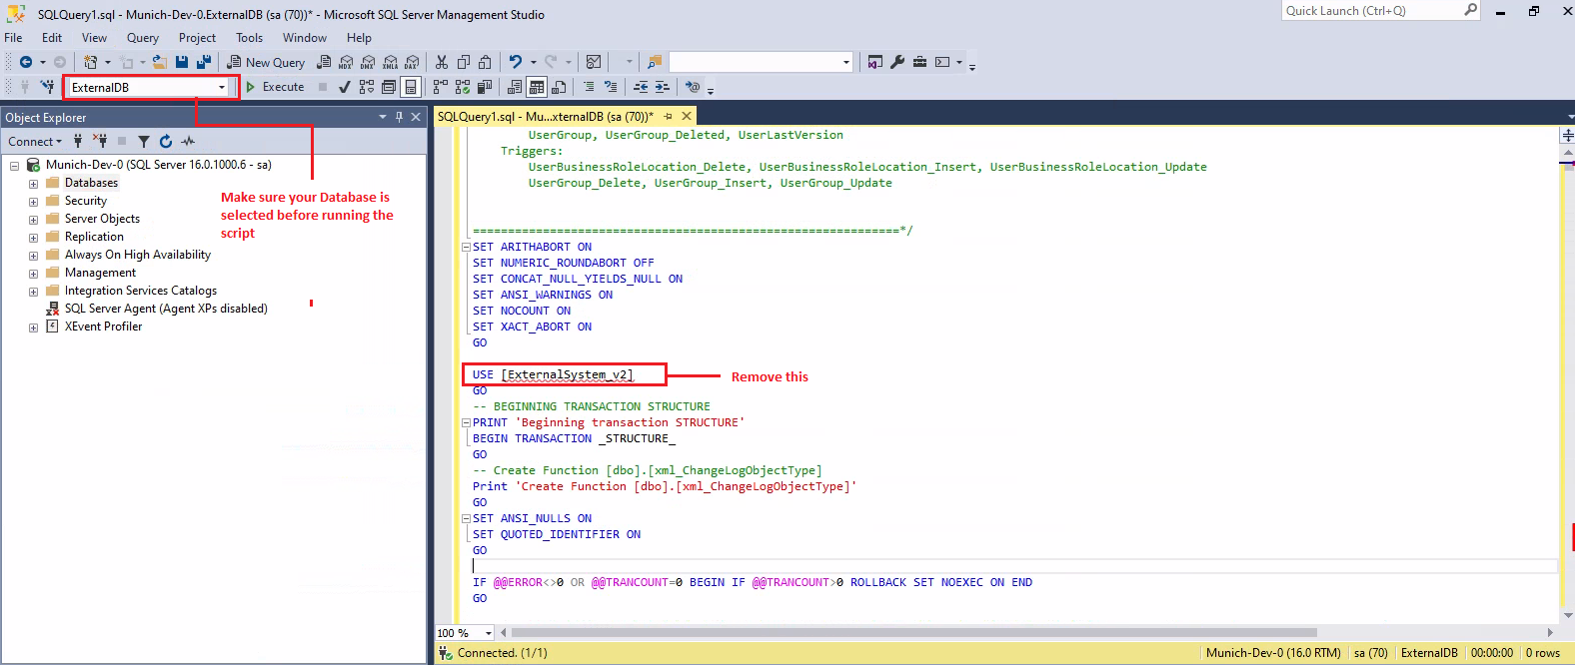Click the Open File folder icon
The height and width of the screenshot is (665, 1575).
click(159, 62)
